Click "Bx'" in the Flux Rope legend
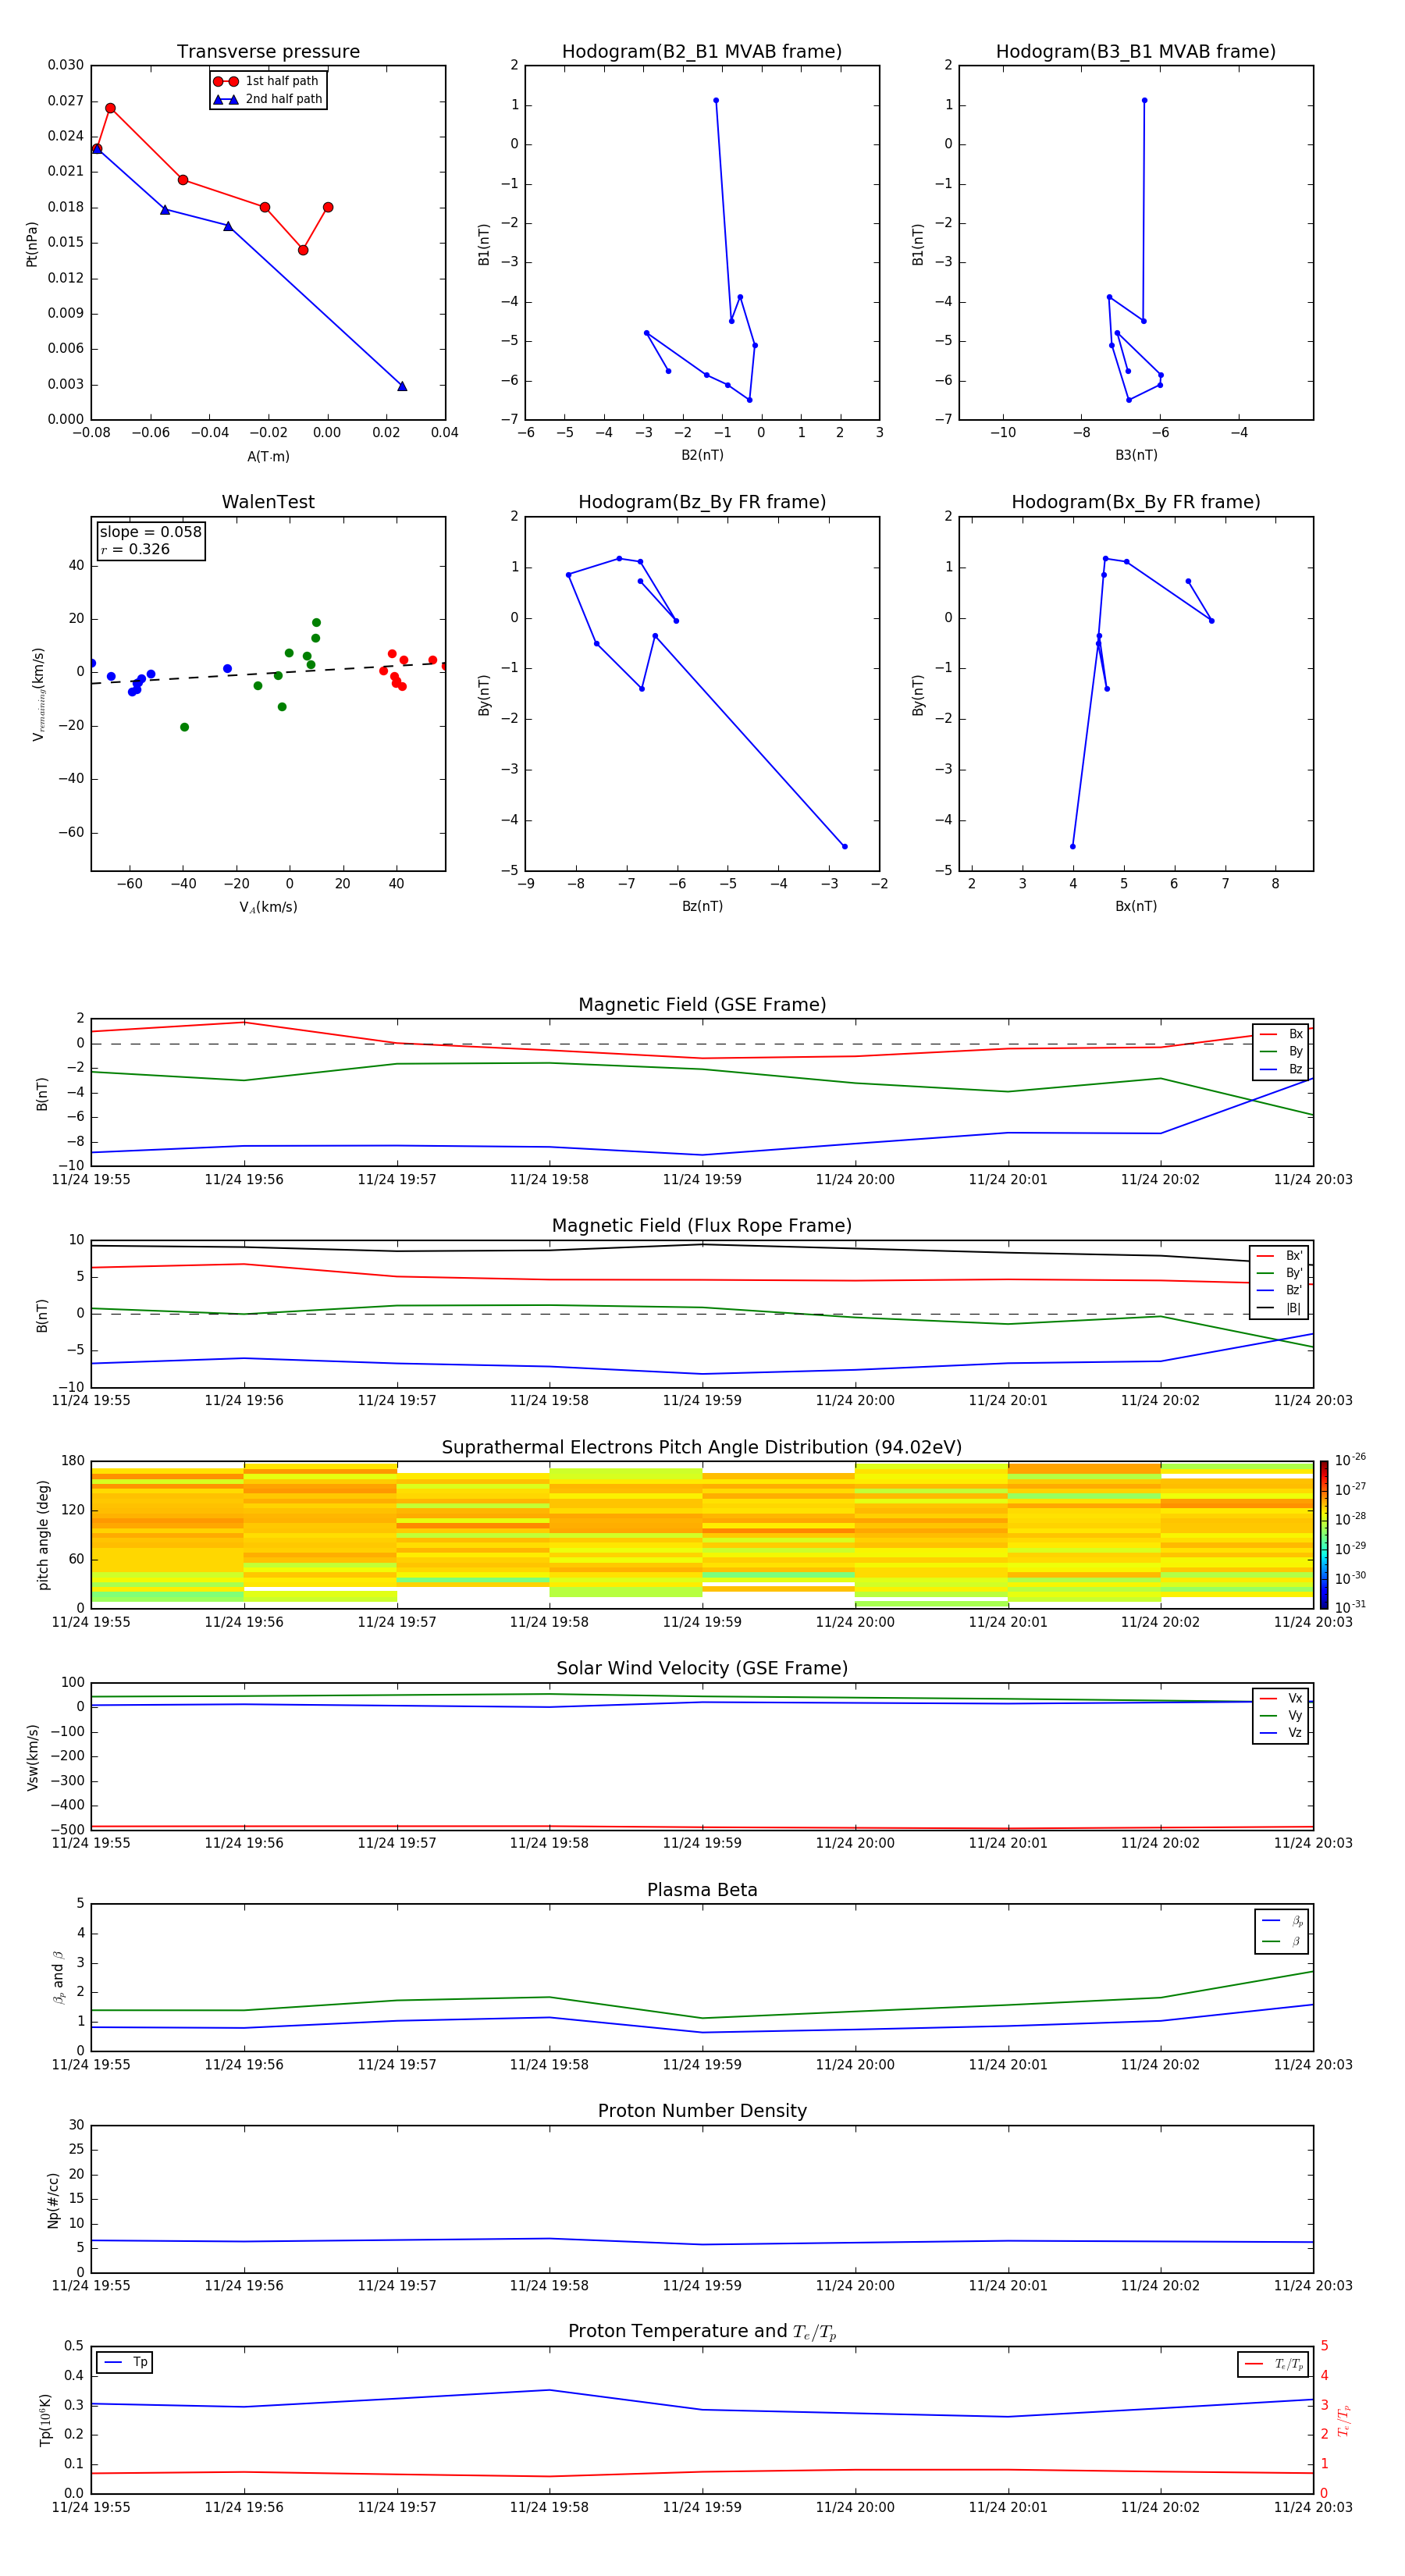Image resolution: width=1405 pixels, height=2576 pixels. click(1294, 1256)
